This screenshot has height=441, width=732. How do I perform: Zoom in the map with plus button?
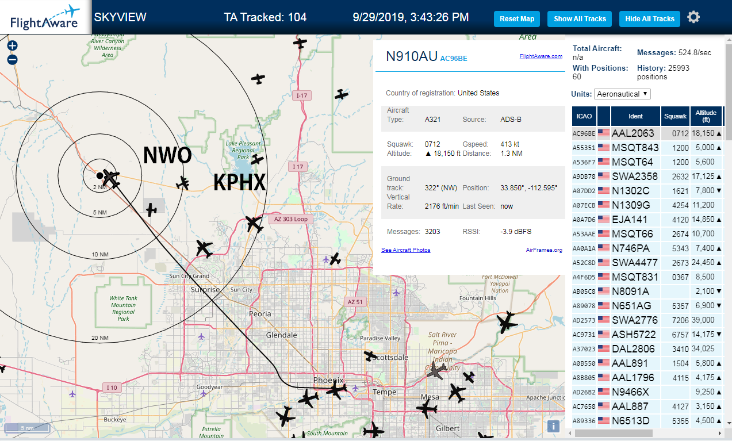(12, 45)
